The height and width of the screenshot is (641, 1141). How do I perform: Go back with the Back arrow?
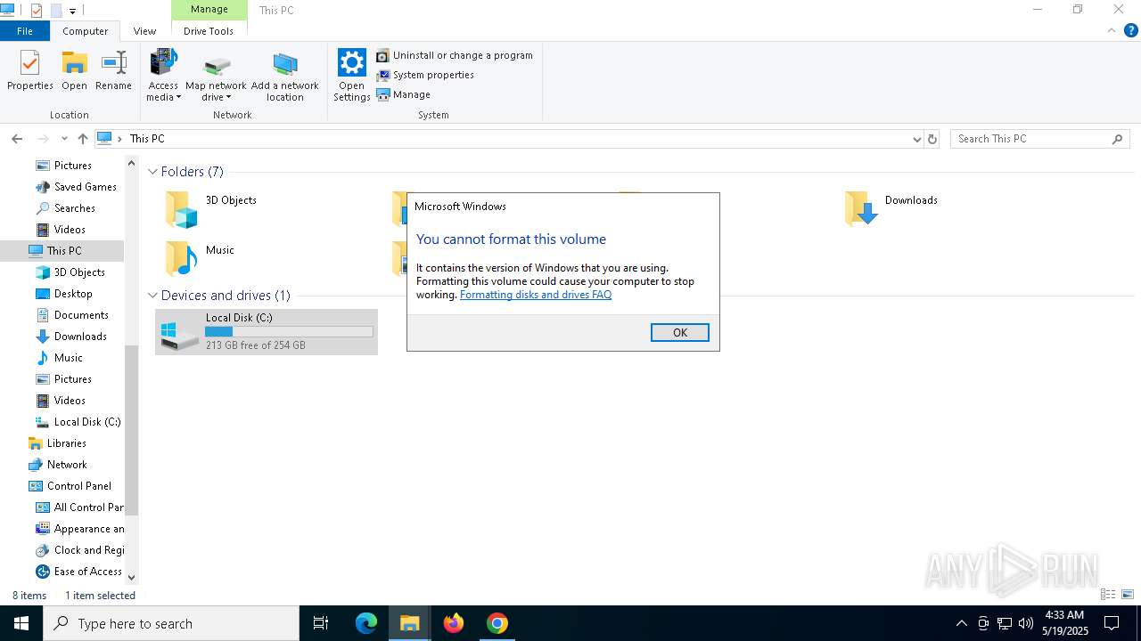pos(17,139)
